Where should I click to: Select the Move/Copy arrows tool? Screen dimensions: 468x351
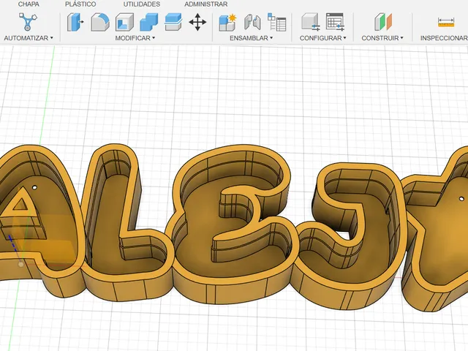[x=197, y=22]
